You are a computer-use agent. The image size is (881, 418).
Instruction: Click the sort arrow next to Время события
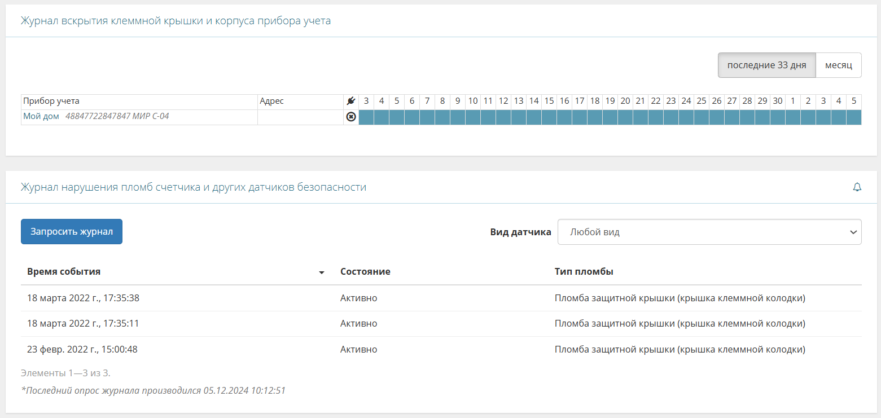coord(322,272)
